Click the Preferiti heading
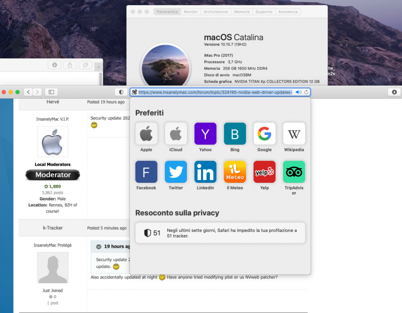This screenshot has height=313, width=402. tap(150, 113)
